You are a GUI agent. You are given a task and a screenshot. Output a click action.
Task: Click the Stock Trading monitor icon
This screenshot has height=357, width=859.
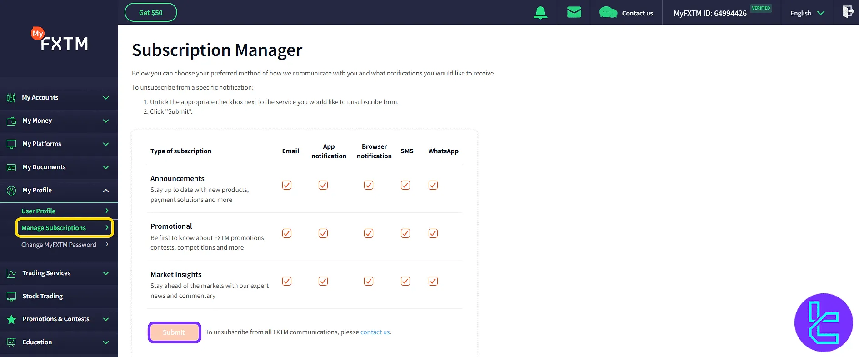pos(11,297)
